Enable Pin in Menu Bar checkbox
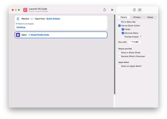This screenshot has height=119, width=167. click(119, 22)
